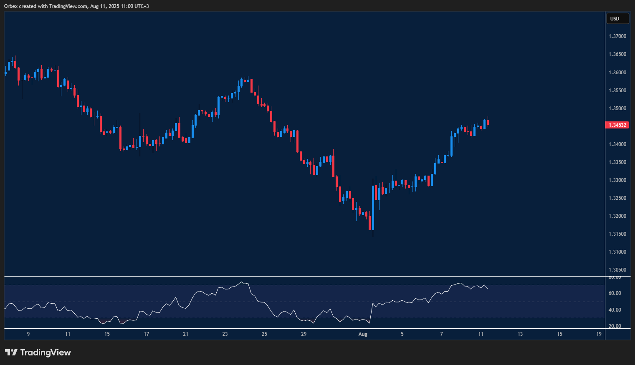Image resolution: width=635 pixels, height=365 pixels.
Task: Select the 1.37000 price axis label
Action: click(617, 36)
